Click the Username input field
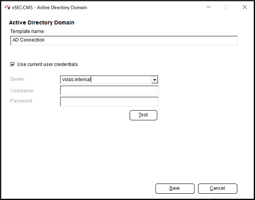The height and width of the screenshot is (200, 255). click(x=109, y=90)
